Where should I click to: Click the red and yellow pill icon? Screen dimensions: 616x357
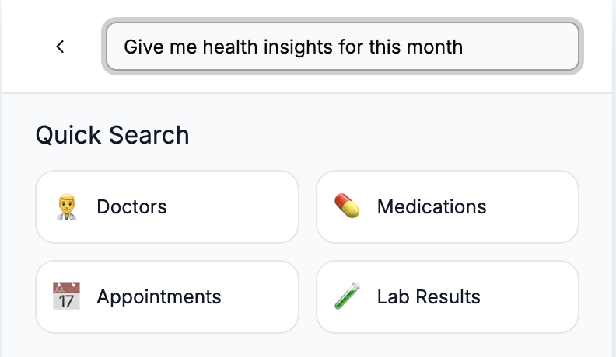[x=347, y=206]
